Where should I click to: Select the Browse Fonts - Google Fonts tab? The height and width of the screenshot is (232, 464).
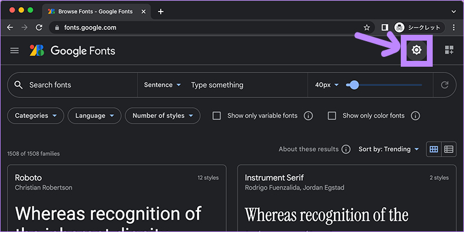96,12
